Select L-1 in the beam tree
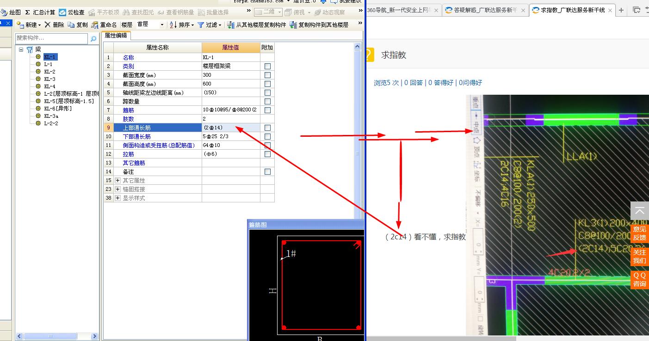Screen dimensions: 649x341 point(48,64)
